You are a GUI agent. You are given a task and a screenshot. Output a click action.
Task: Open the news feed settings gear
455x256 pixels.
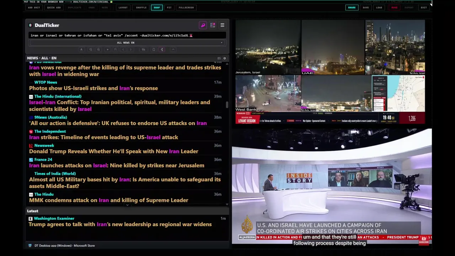(x=224, y=58)
